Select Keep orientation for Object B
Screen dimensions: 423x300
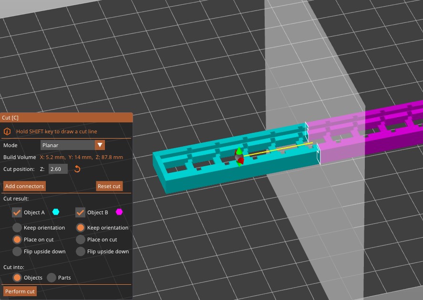[81, 228]
